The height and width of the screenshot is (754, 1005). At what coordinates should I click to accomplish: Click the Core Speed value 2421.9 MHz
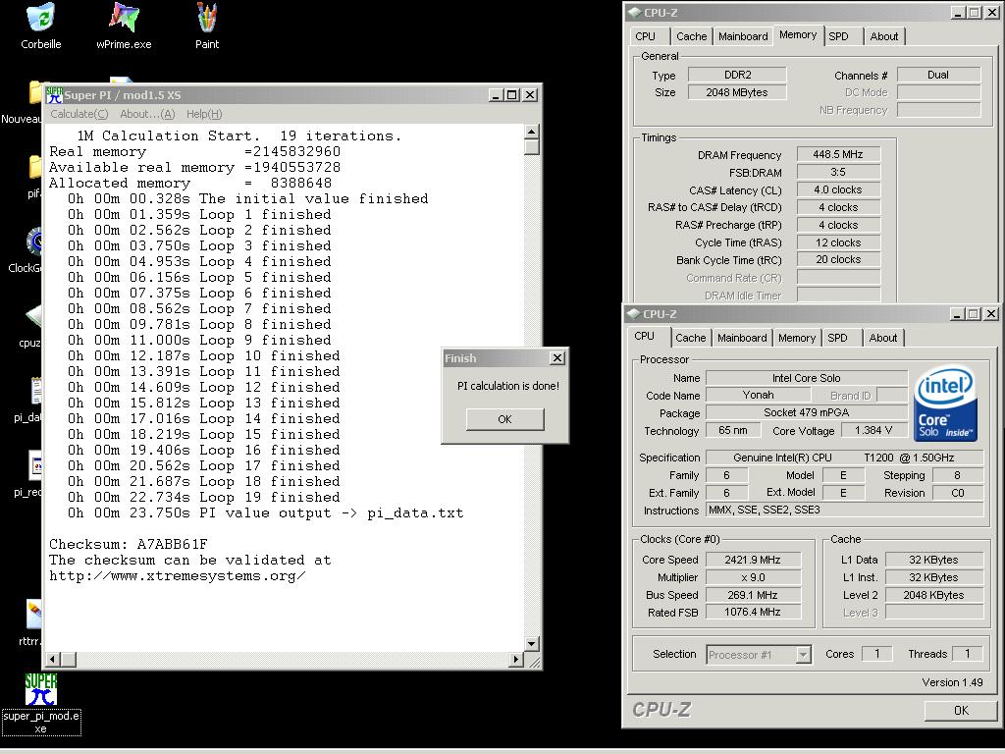(x=753, y=560)
